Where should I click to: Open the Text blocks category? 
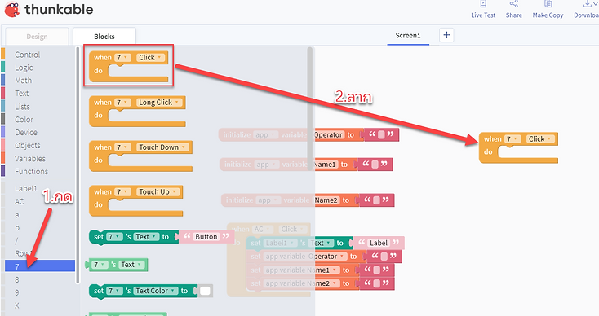[x=22, y=94]
